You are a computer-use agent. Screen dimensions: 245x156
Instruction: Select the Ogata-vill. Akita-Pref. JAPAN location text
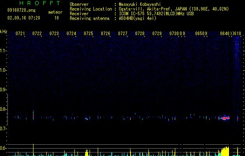[x=174, y=9]
